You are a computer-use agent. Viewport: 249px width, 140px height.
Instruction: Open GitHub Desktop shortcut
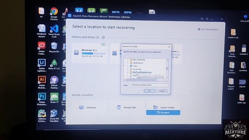[x=54, y=82]
